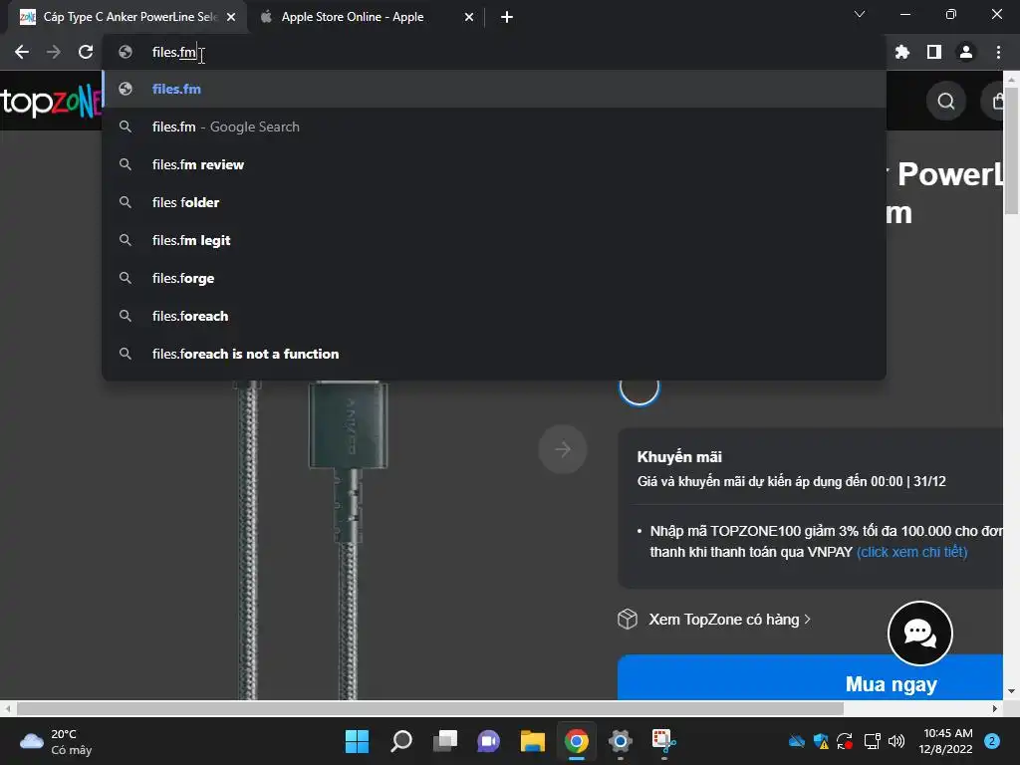Open the tab search dropdown chevron
The image size is (1020, 765).
(860, 14)
